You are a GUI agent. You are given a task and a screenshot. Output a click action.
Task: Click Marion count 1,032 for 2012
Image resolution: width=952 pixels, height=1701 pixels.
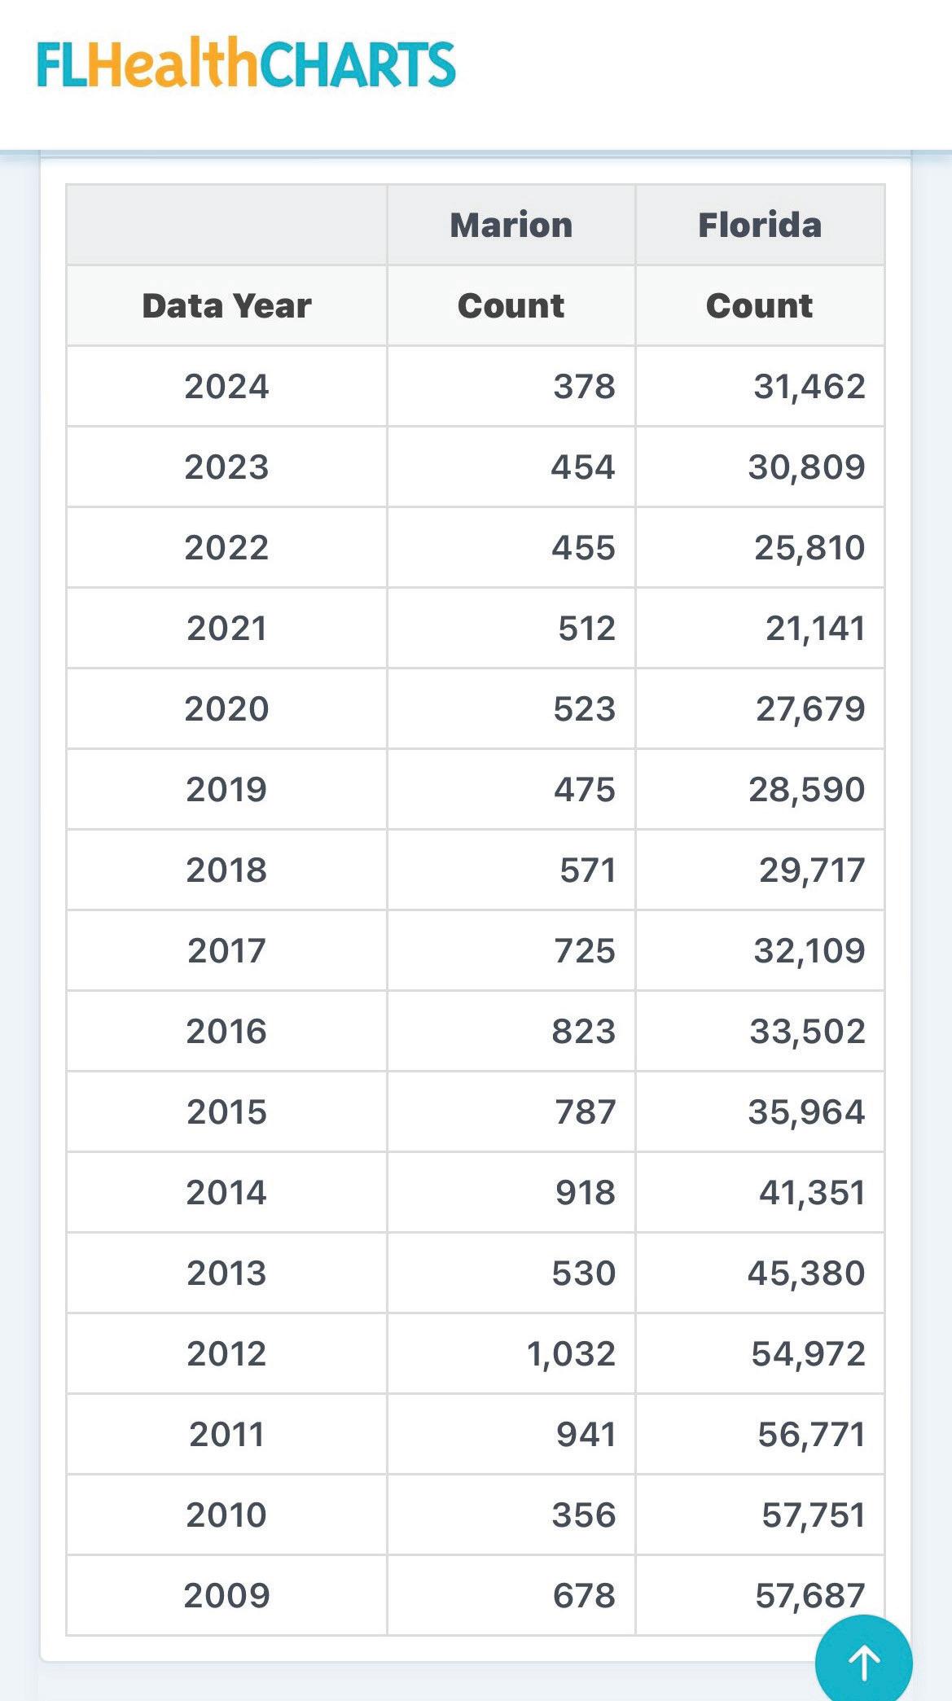pos(511,1353)
